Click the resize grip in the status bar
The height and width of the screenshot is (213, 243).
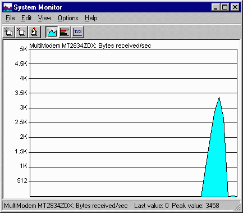point(237,207)
